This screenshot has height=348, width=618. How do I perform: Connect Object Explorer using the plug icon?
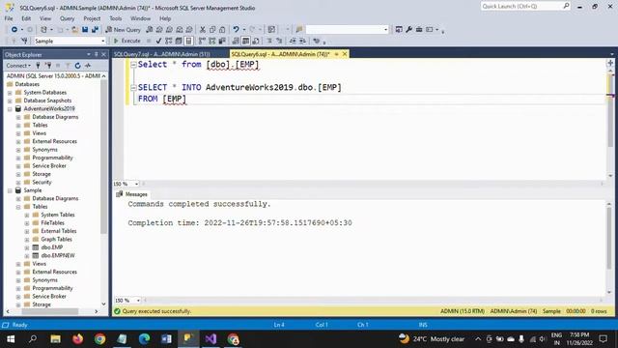click(38, 66)
